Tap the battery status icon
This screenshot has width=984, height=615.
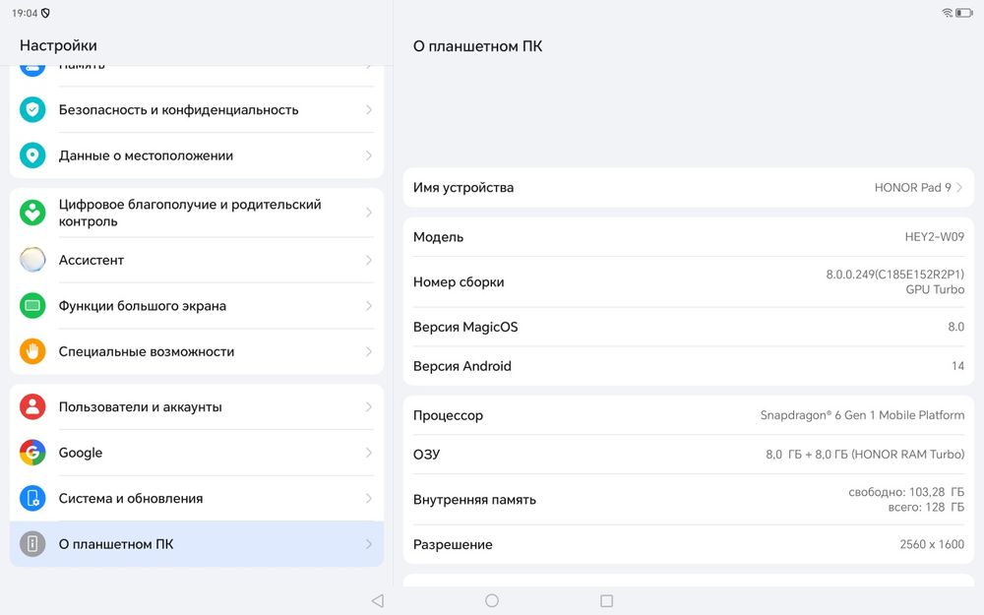pyautogui.click(x=964, y=13)
